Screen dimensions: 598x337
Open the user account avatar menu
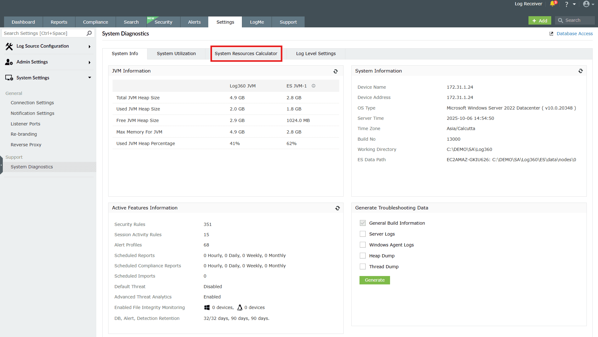[x=586, y=4]
